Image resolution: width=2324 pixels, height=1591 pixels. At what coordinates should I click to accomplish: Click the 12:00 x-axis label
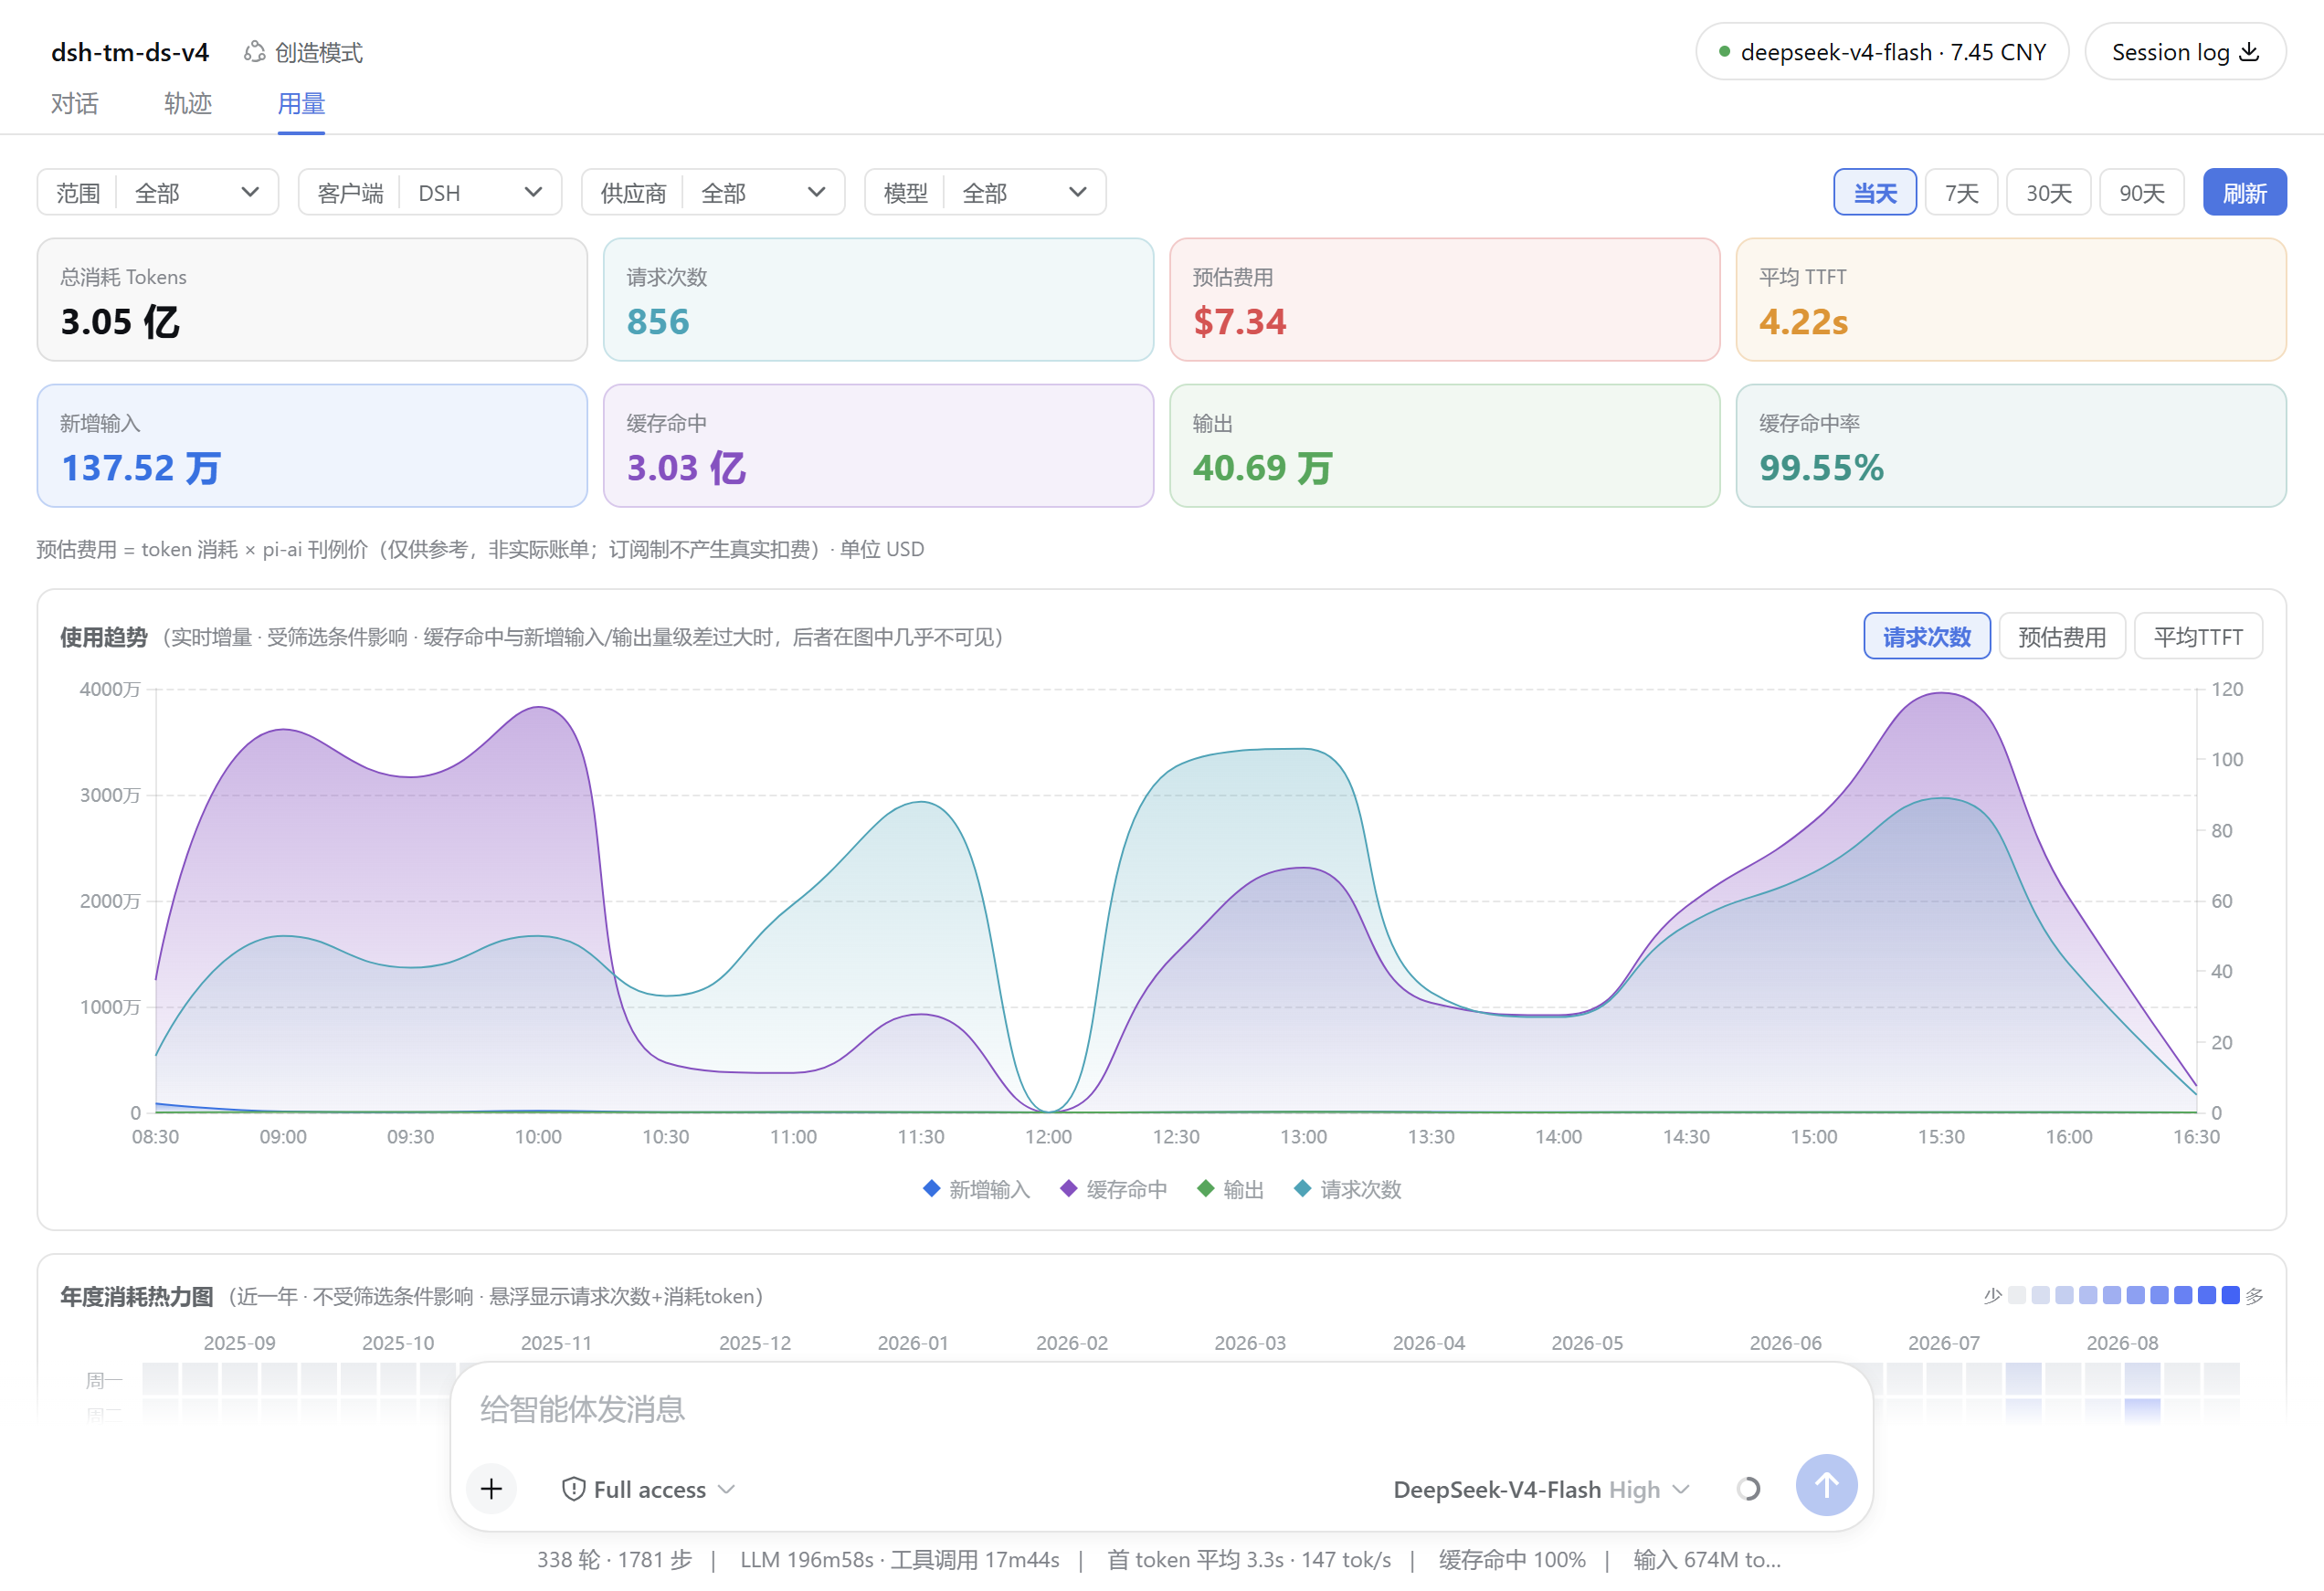click(1048, 1136)
